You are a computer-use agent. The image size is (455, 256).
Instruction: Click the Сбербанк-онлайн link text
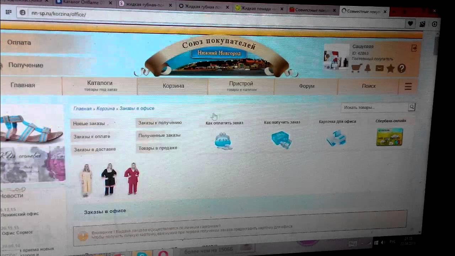391,121
